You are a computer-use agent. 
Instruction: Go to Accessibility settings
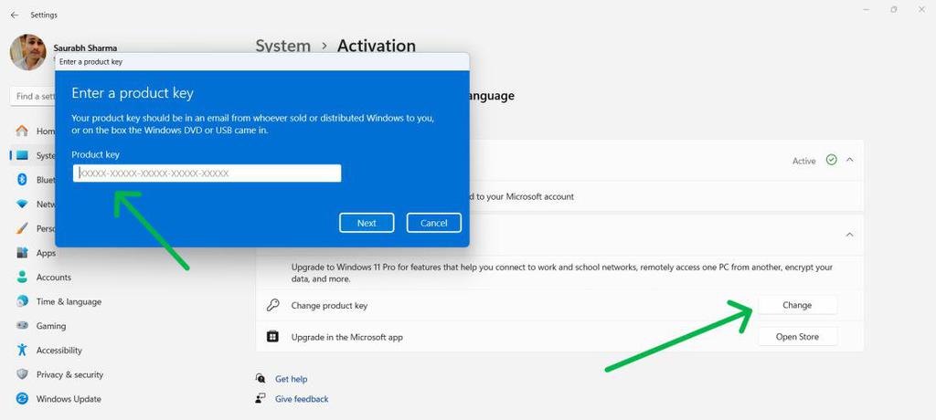point(59,351)
